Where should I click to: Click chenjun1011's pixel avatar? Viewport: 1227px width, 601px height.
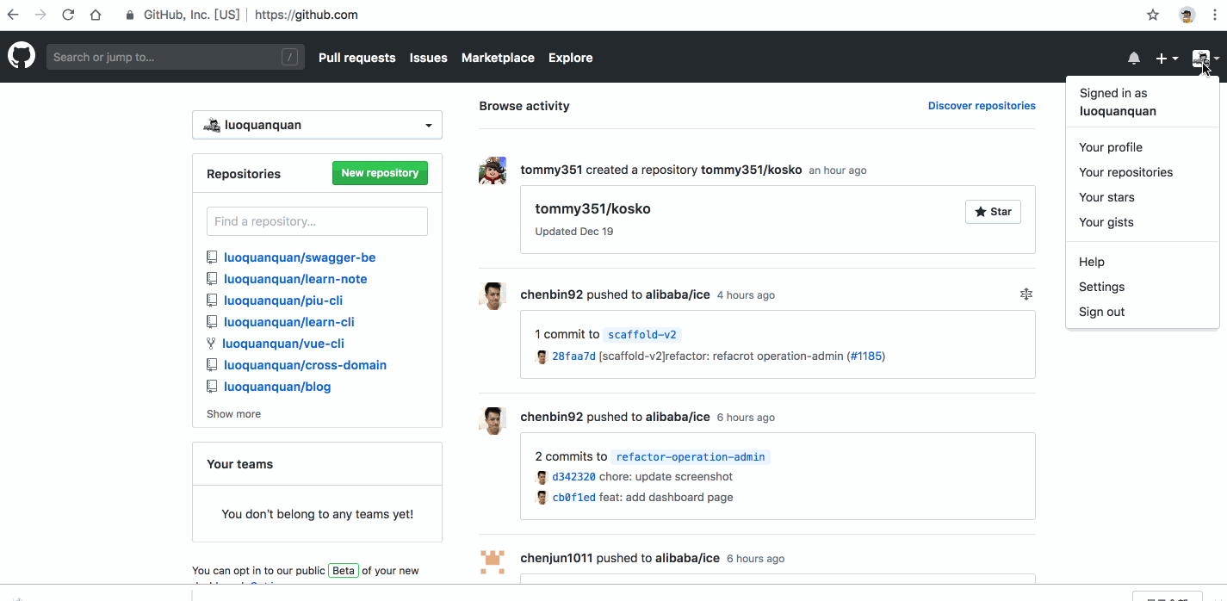tap(493, 561)
